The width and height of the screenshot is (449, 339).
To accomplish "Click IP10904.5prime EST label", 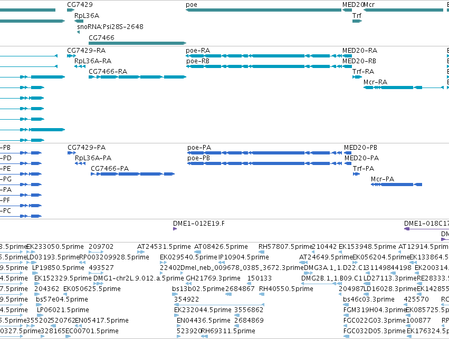I will [x=244, y=257].
